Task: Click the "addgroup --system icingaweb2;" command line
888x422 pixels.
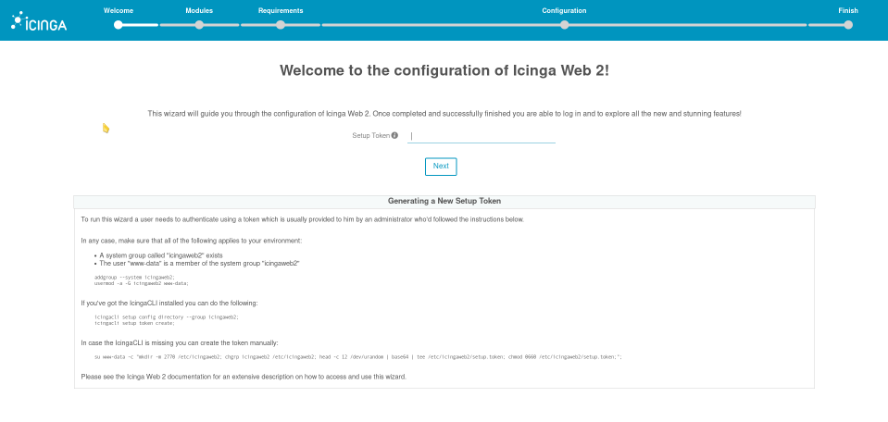Action: click(x=134, y=278)
